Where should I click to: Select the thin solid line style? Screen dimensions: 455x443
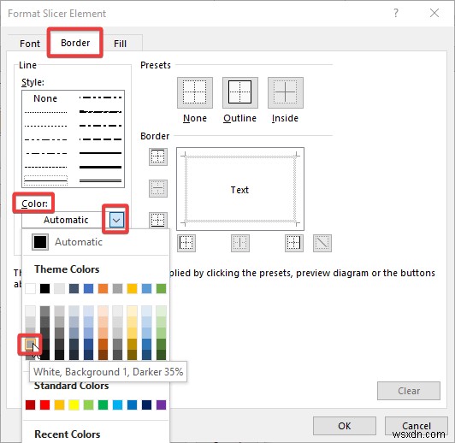pos(45,180)
